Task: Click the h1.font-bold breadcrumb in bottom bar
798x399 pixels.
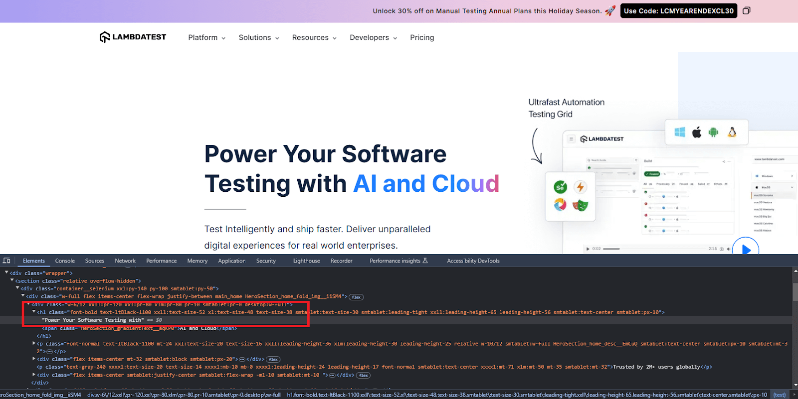Action: (x=527, y=395)
